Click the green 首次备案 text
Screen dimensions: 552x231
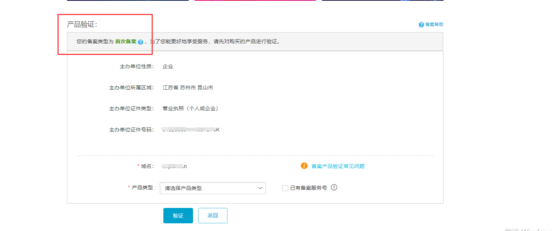pos(126,42)
